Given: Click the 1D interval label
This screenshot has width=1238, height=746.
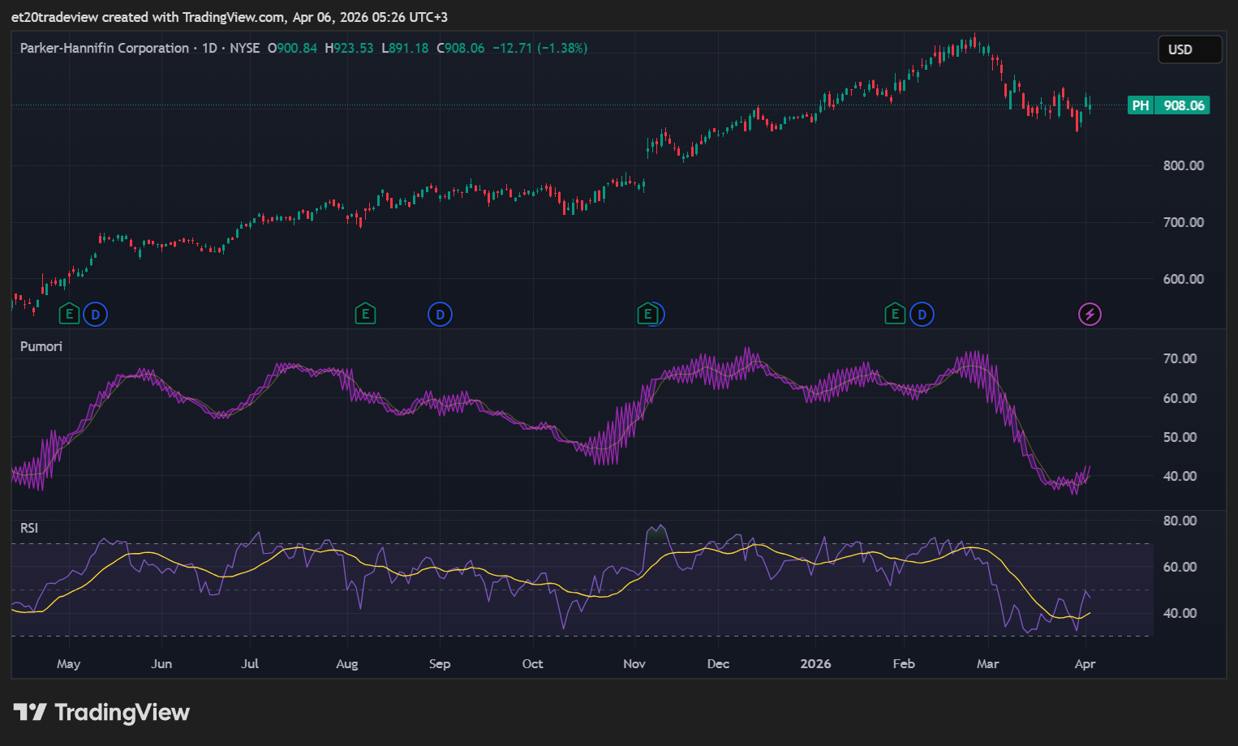Looking at the screenshot, I should click(x=209, y=48).
